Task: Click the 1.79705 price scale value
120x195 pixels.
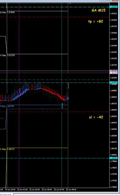Action: pos(114,181)
